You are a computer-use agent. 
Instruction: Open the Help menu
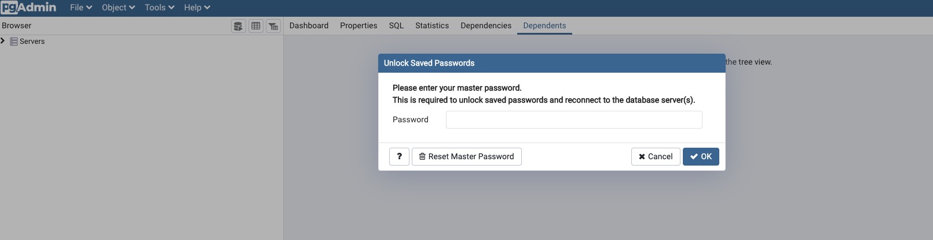[197, 7]
